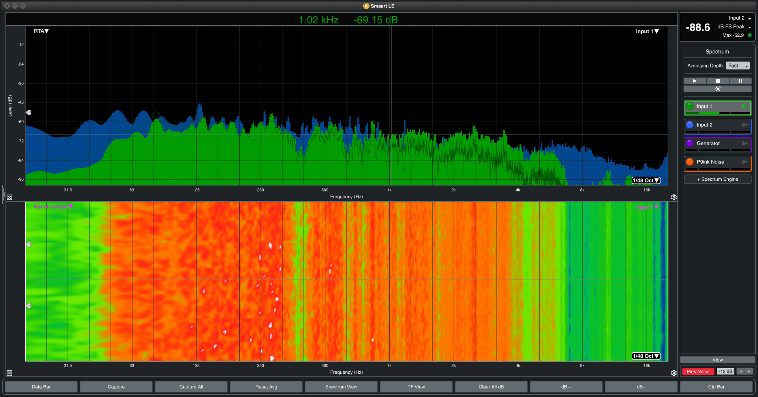Screen dimensions: 758x397
Task: Click the RTA level threshold arrow marker
Action: pos(28,112)
